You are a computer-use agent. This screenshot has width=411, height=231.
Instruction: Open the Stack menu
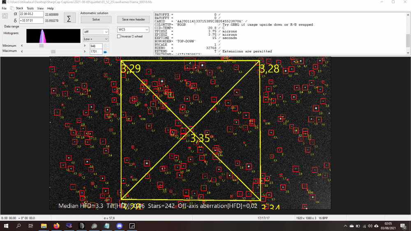[x=19, y=8]
